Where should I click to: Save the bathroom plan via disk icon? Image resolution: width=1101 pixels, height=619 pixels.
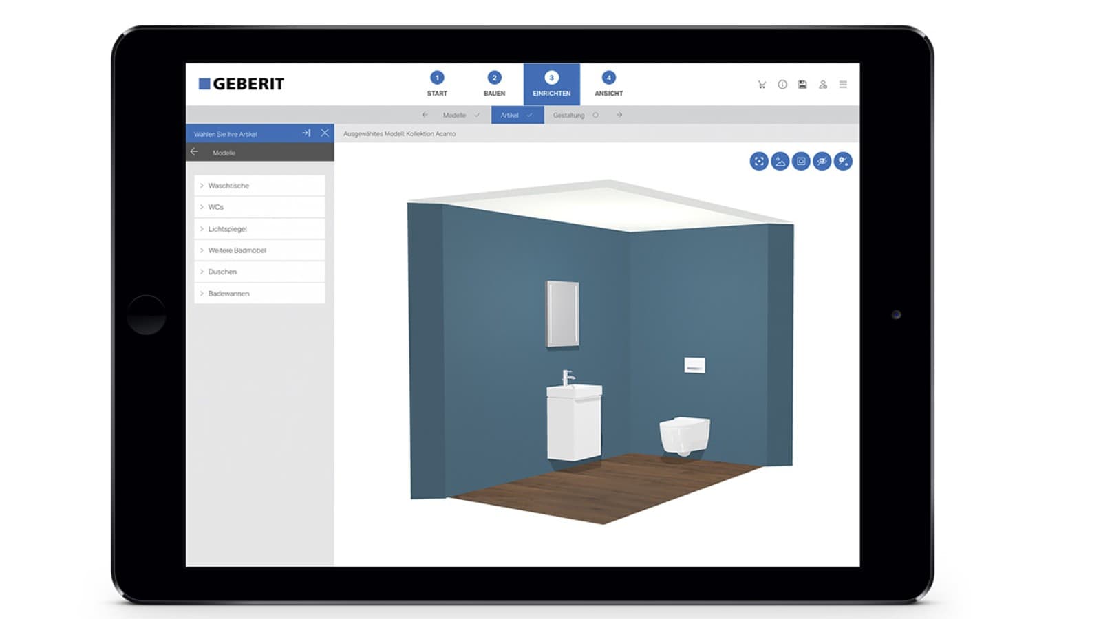(802, 85)
